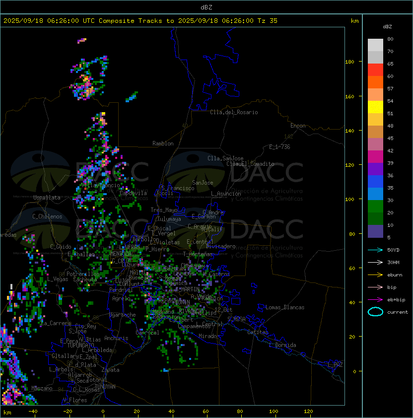
Task: Click the Mirador map label
Action: [x=209, y=336]
